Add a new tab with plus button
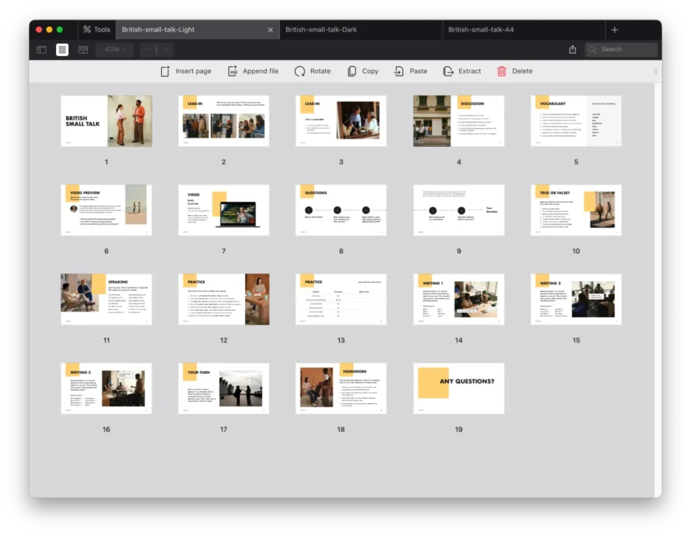Screen dimensions: 691x536 (x=614, y=30)
